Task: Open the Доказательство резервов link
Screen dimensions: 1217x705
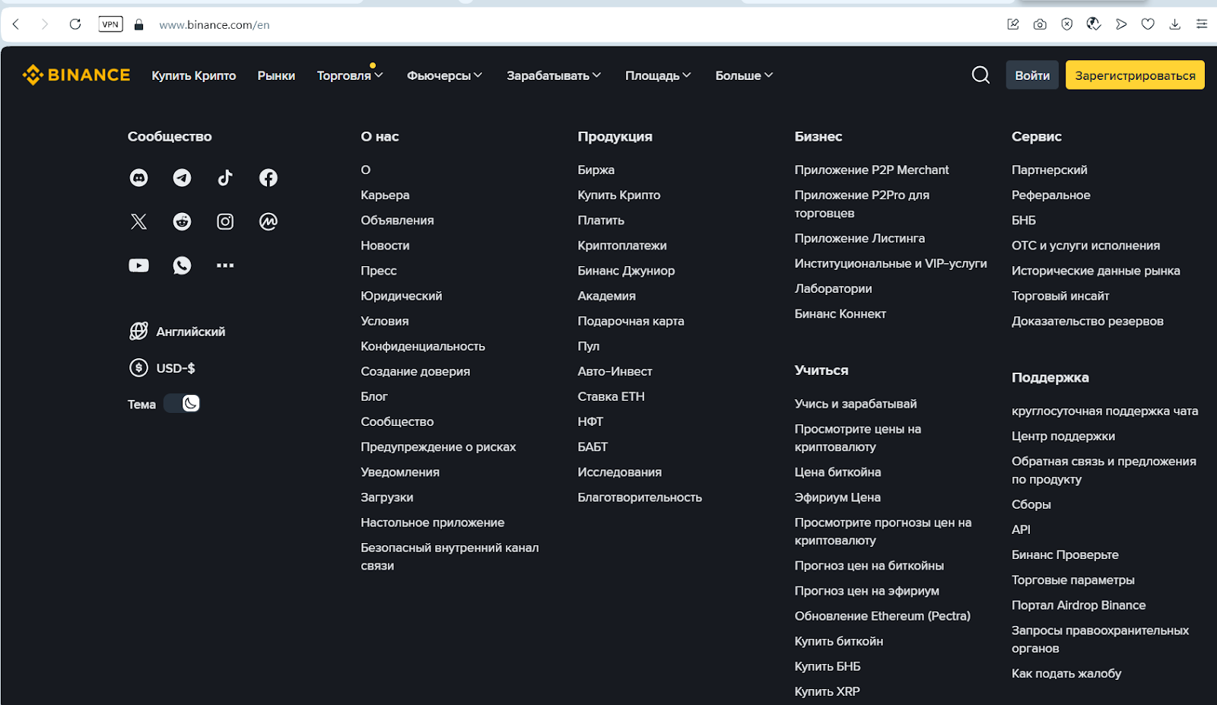Action: click(1088, 321)
